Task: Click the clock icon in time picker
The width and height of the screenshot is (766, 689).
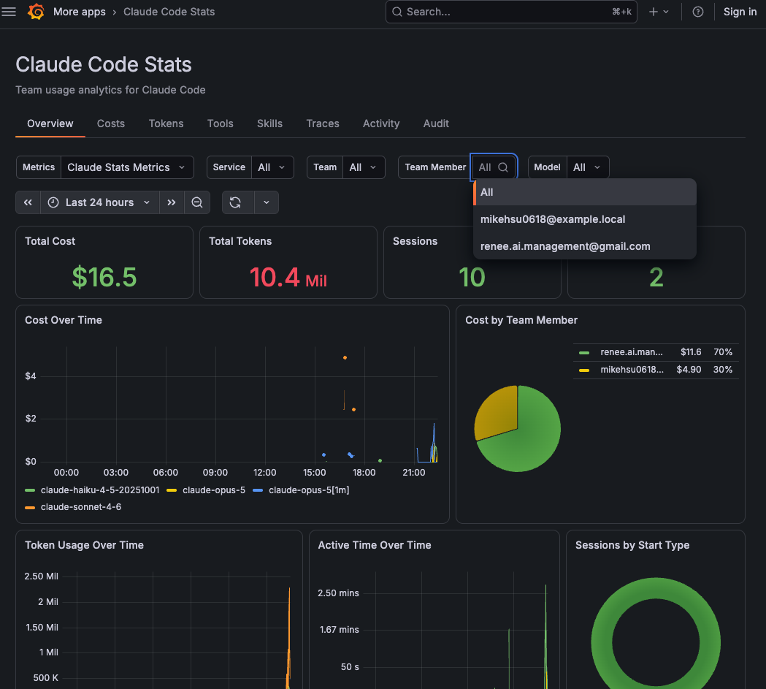Action: click(53, 202)
